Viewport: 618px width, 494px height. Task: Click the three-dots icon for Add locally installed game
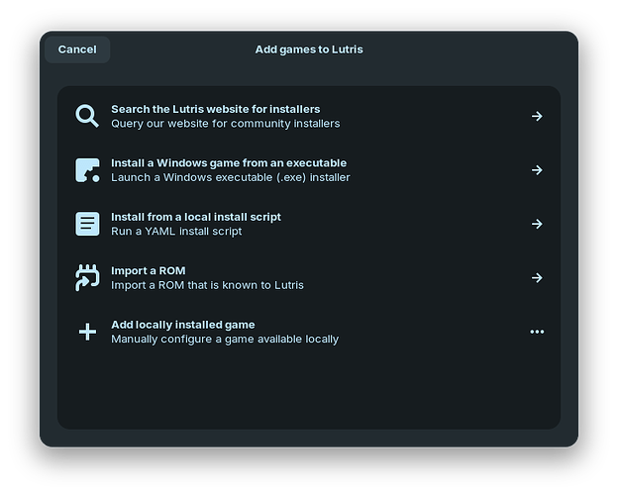[x=537, y=332]
